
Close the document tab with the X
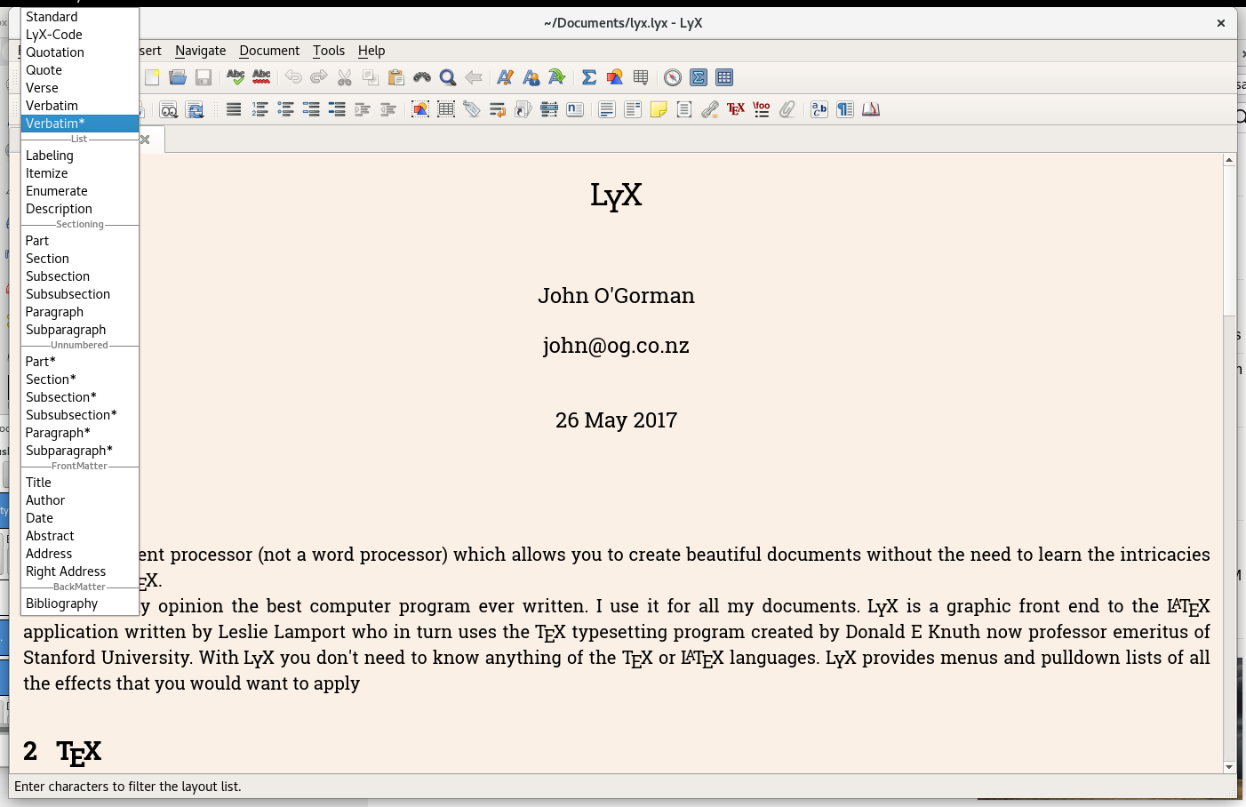click(x=145, y=140)
